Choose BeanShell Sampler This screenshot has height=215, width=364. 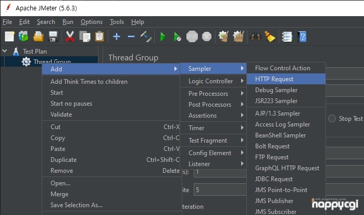[286, 135]
